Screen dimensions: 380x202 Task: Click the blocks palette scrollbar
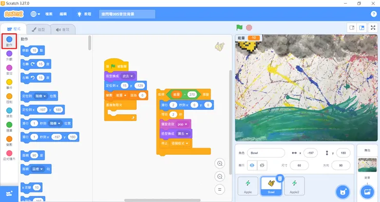(x=90, y=43)
